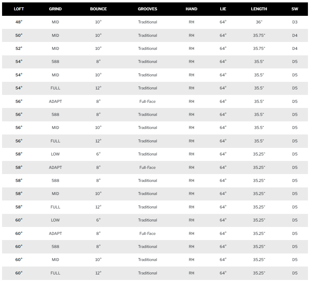
Task: Click the GROOVES column header
Action: [x=147, y=9]
